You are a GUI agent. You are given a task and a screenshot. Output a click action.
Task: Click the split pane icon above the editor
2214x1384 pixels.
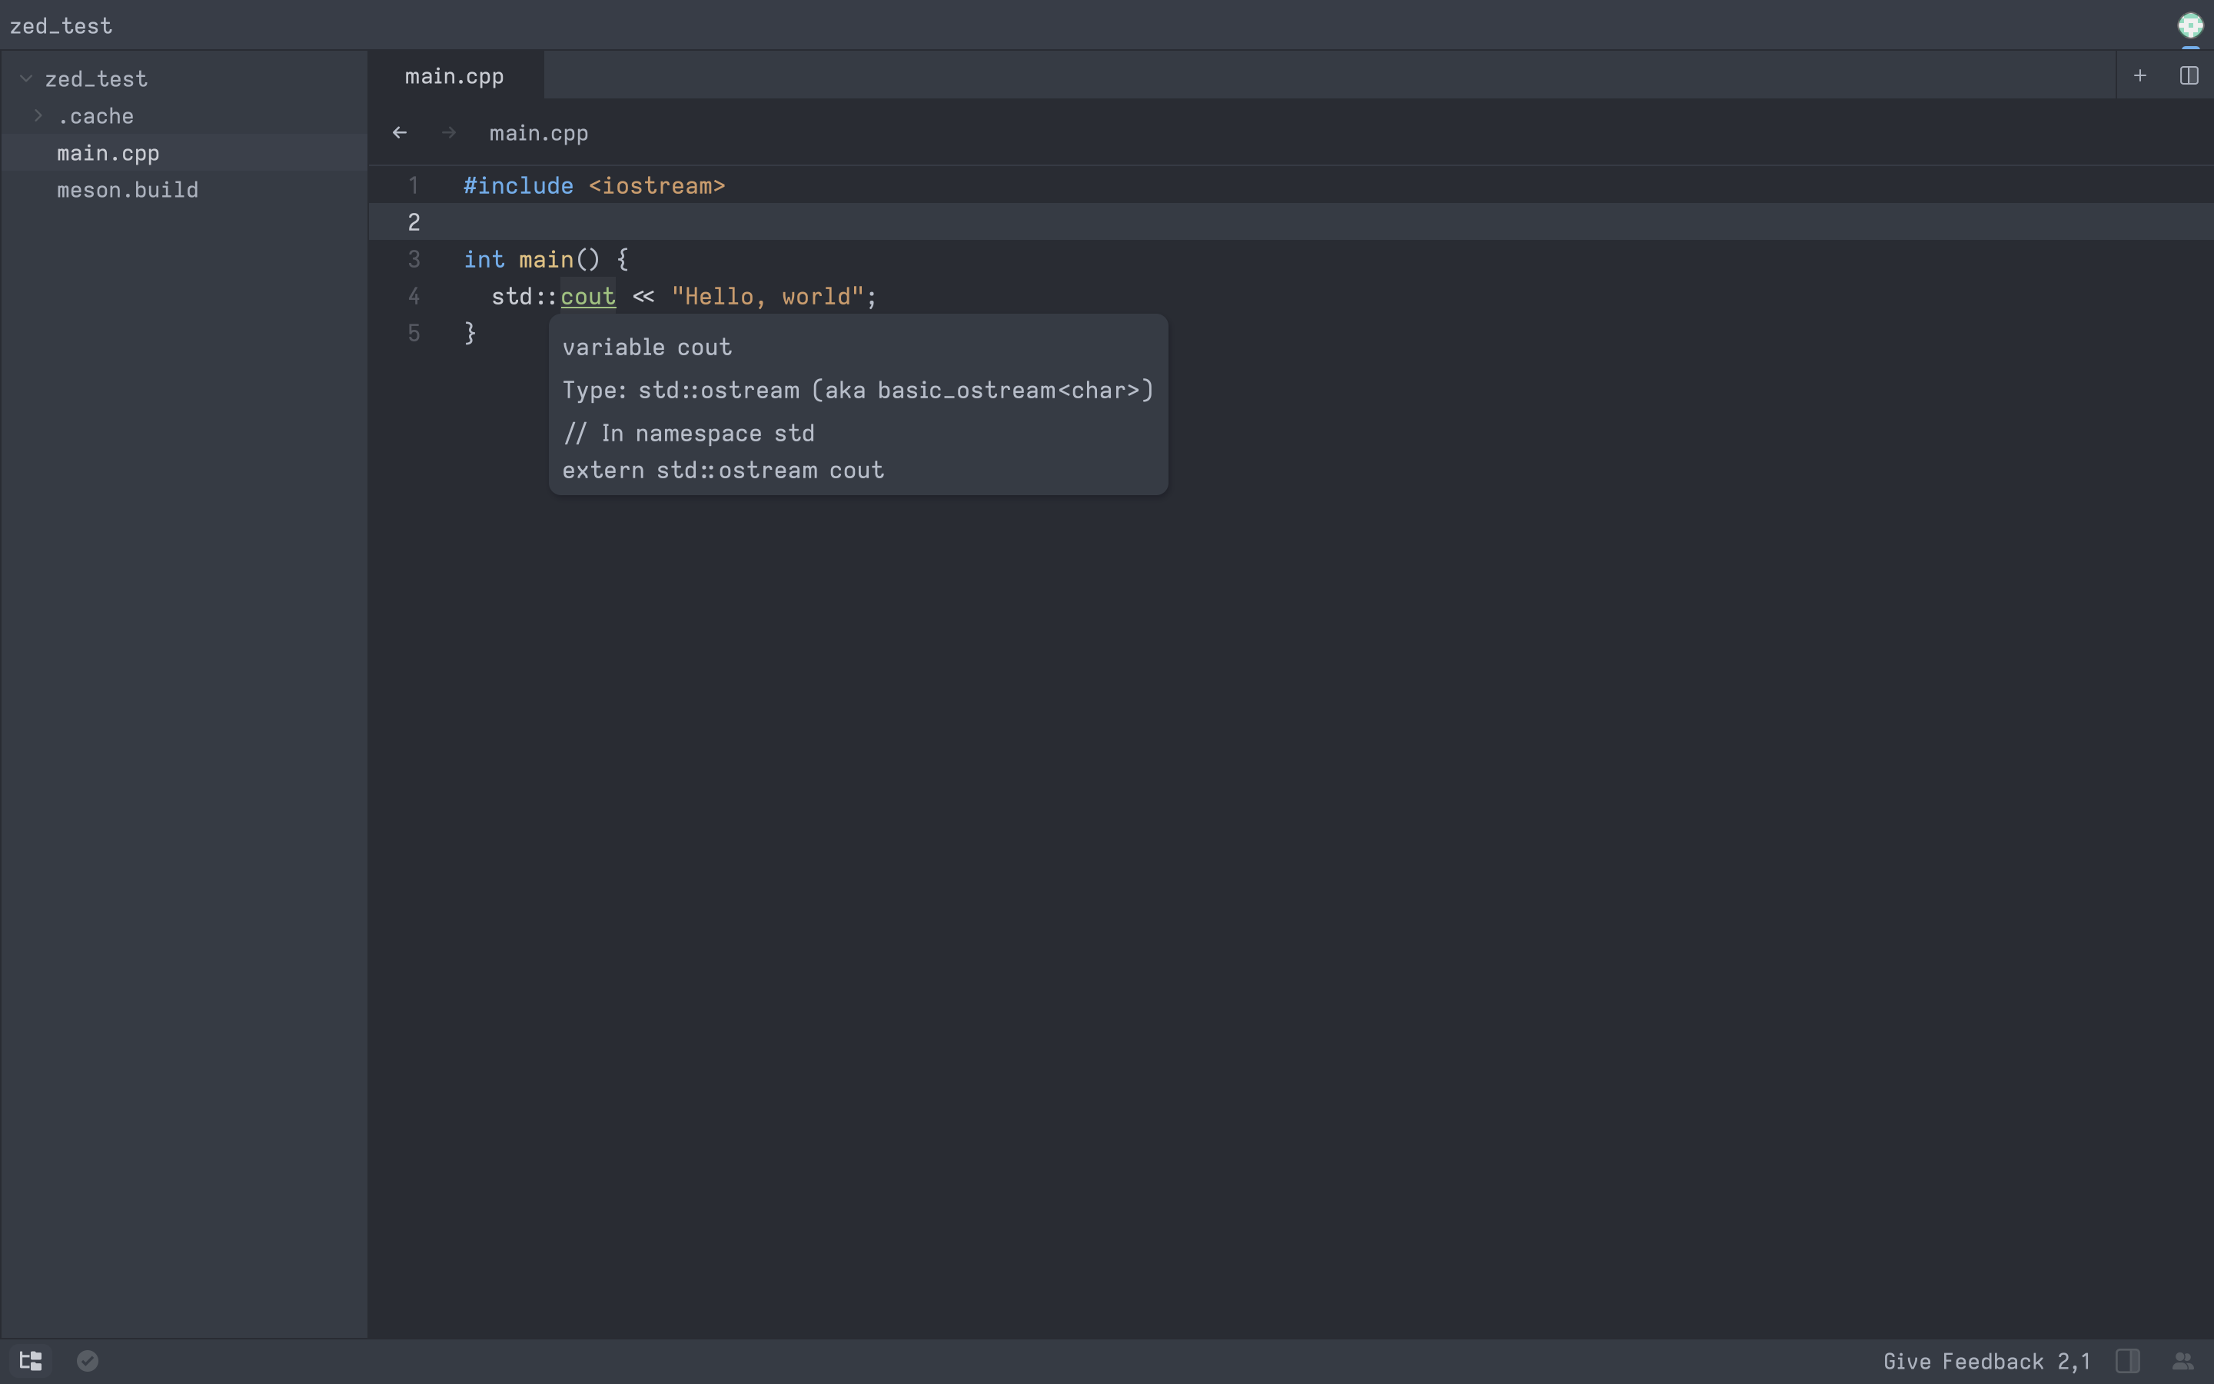coord(2189,75)
